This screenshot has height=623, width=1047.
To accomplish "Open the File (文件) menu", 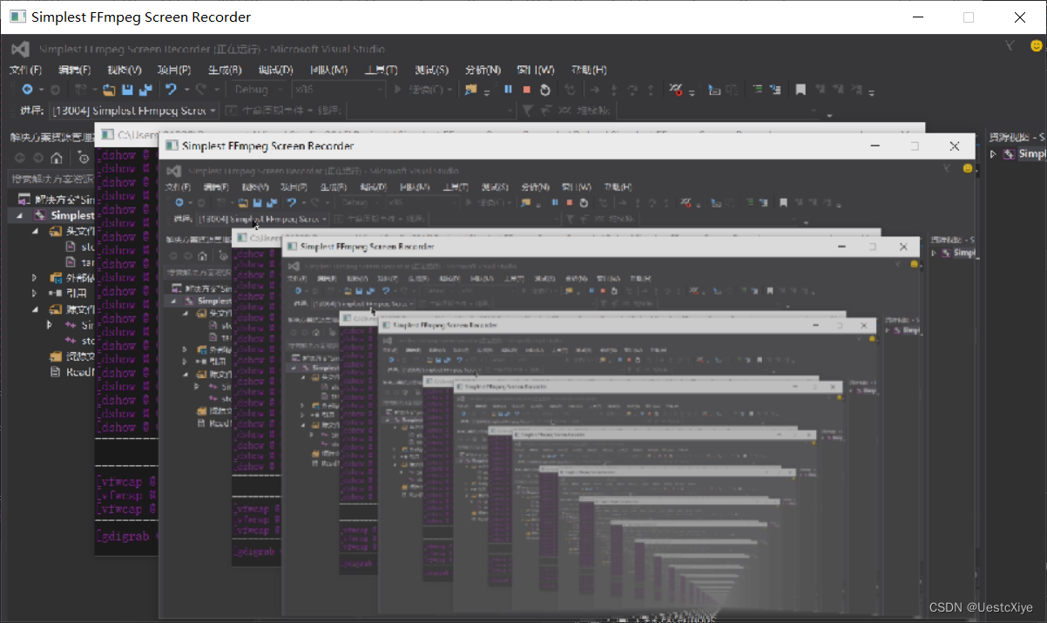I will pyautogui.click(x=25, y=70).
